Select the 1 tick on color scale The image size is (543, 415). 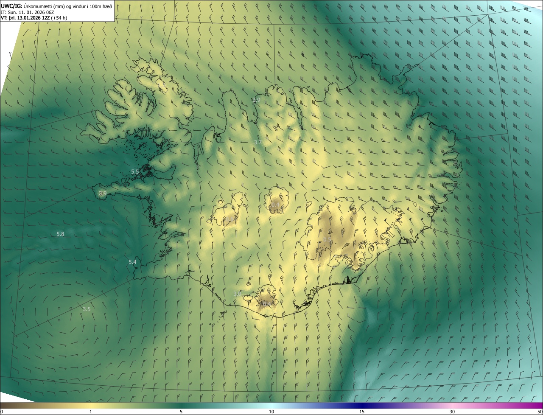point(91,412)
